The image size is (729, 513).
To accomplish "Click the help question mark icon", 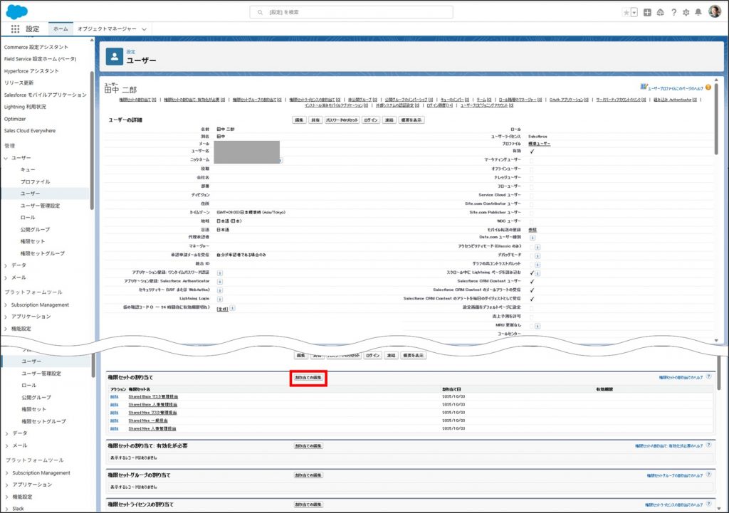I will 673,12.
